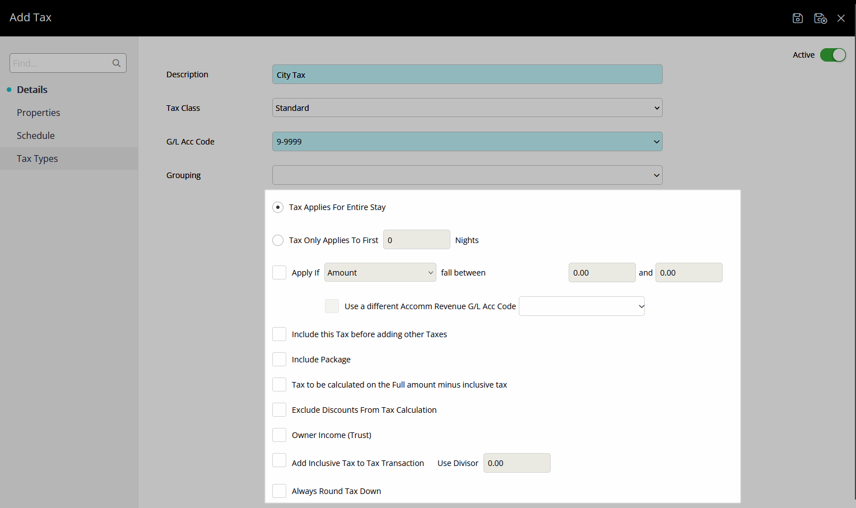Click the Description field with City Tax
This screenshot has height=508, width=856.
[x=467, y=74]
